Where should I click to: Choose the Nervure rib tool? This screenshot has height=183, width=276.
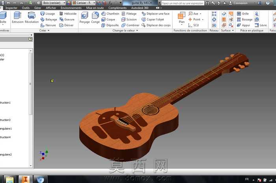pos(48,25)
